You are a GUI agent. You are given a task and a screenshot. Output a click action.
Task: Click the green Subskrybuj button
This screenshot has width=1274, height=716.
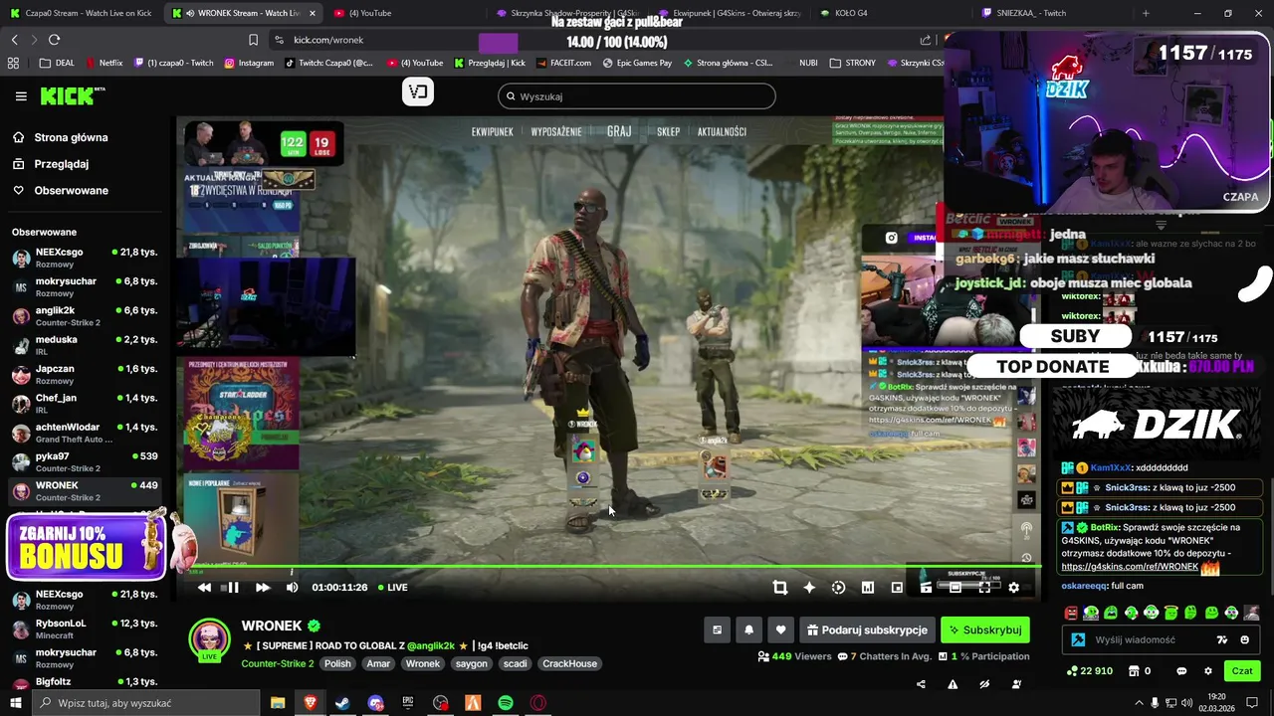(x=985, y=629)
